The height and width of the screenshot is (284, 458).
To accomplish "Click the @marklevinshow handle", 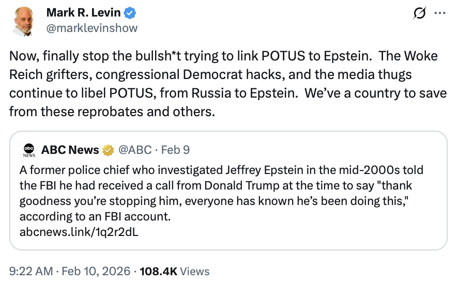I will pos(92,28).
